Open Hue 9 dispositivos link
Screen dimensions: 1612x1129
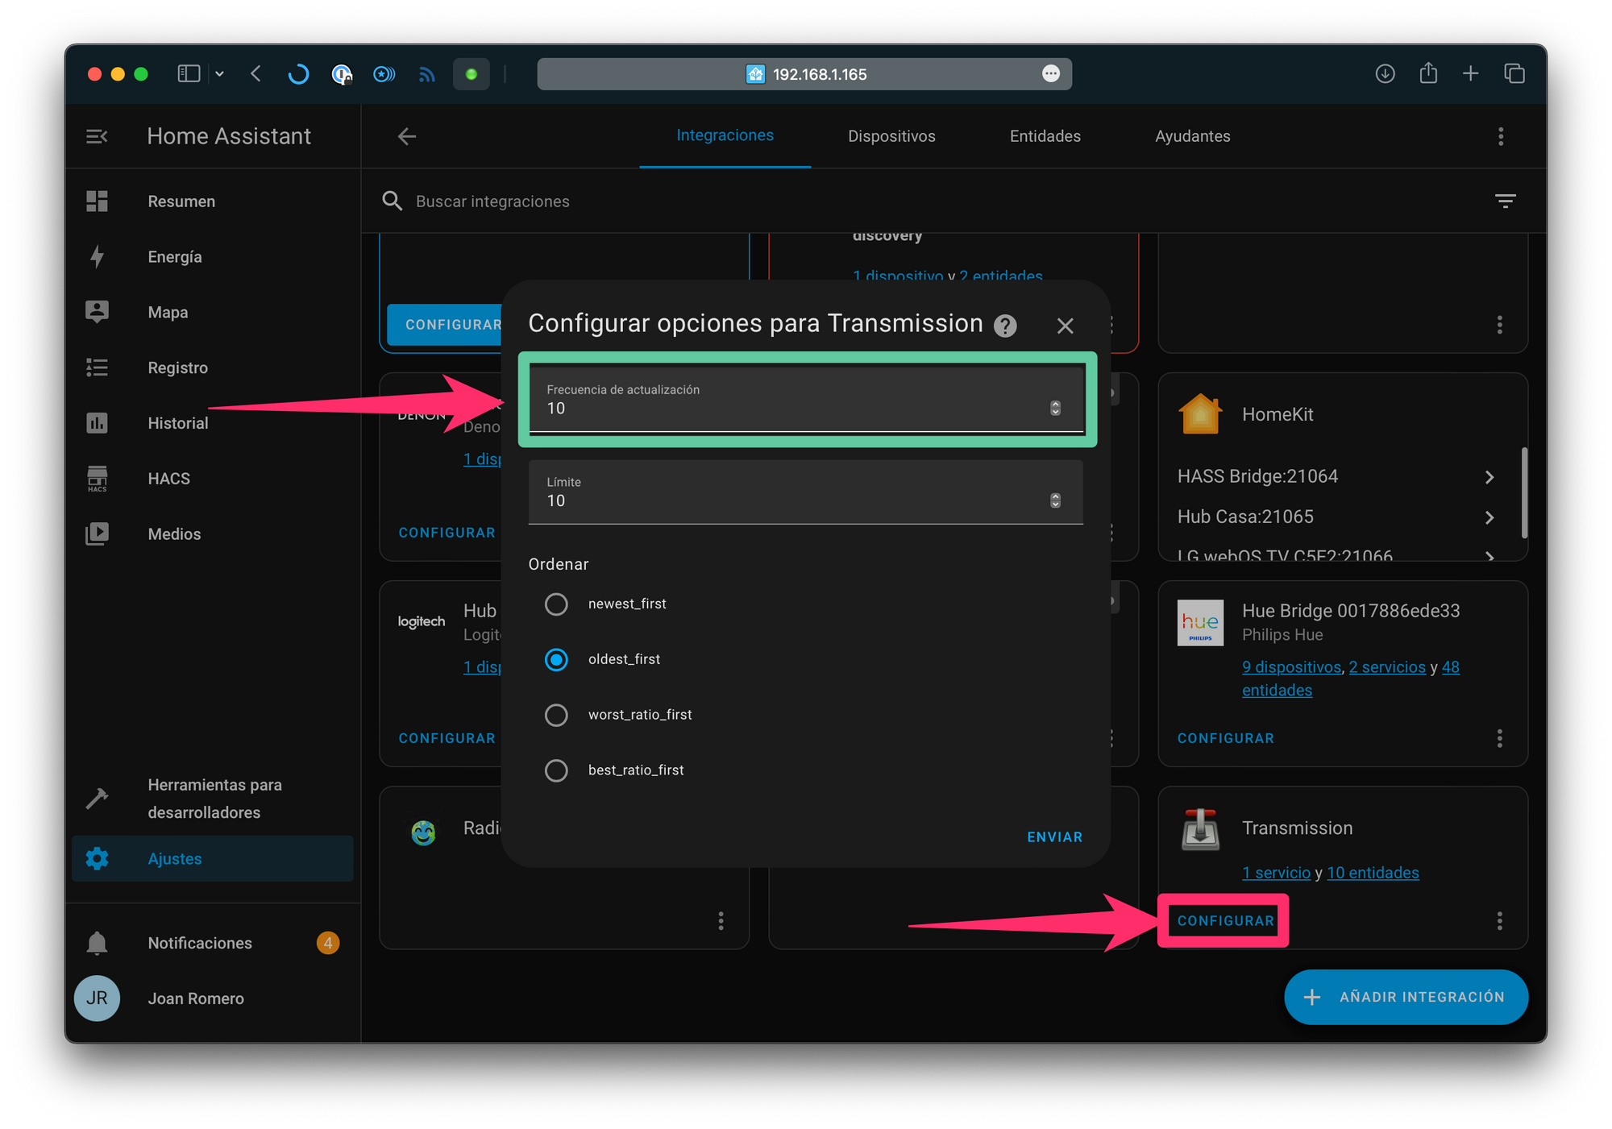[x=1291, y=667]
